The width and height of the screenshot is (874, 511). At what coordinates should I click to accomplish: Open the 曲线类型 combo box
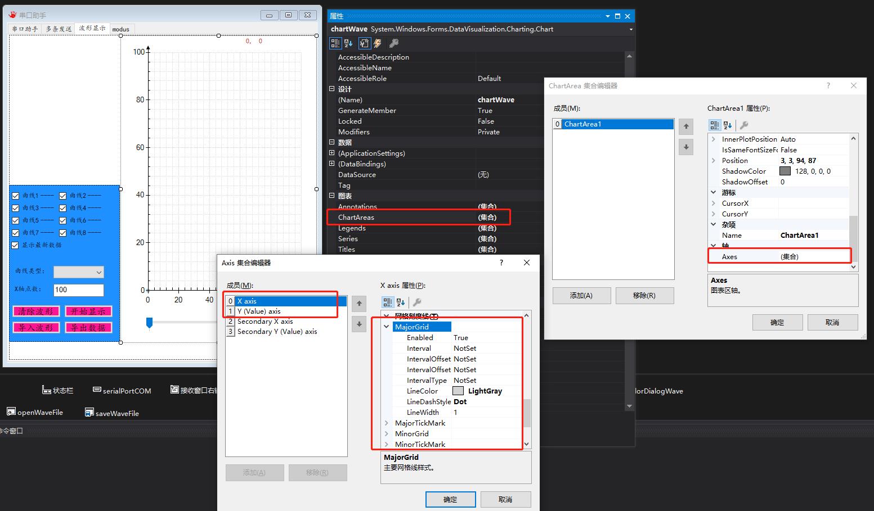[79, 272]
